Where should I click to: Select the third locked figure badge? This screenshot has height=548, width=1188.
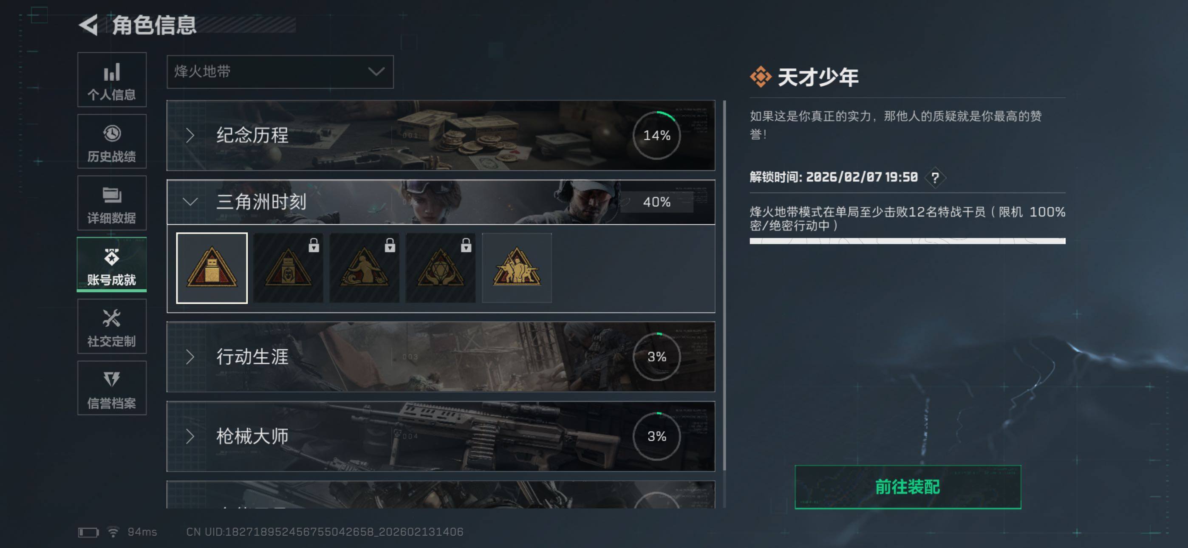(x=364, y=268)
